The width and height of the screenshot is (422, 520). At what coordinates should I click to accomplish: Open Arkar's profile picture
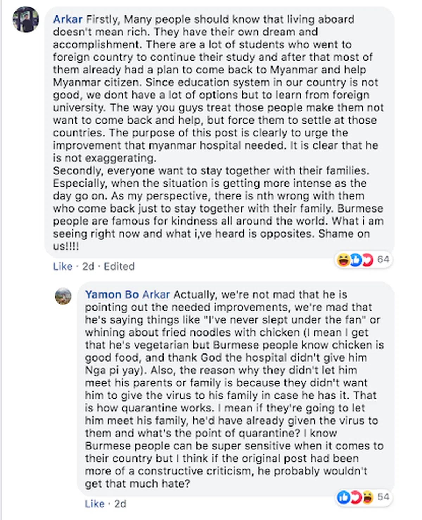click(x=26, y=19)
